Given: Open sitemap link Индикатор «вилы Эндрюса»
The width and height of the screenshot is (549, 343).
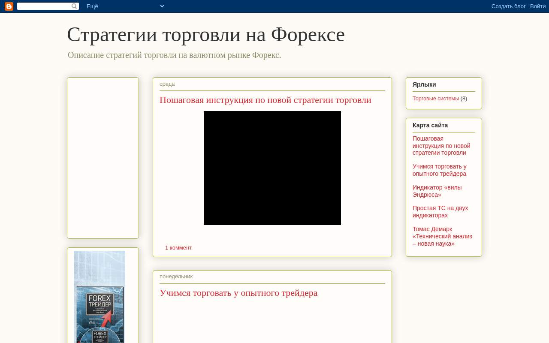Looking at the screenshot, I should click(x=437, y=191).
